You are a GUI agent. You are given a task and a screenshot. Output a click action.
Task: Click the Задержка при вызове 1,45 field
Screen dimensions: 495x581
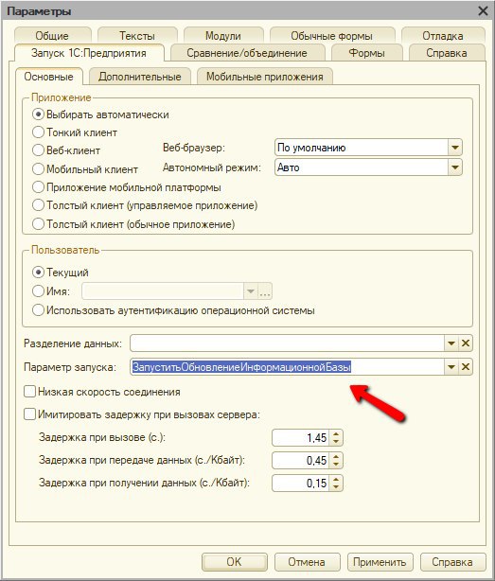coord(301,437)
